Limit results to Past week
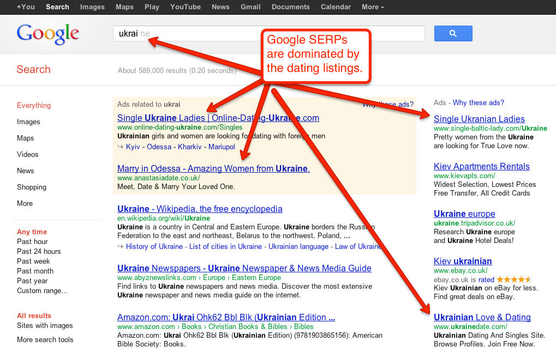Screen dimensions: 556x353 point(33,261)
